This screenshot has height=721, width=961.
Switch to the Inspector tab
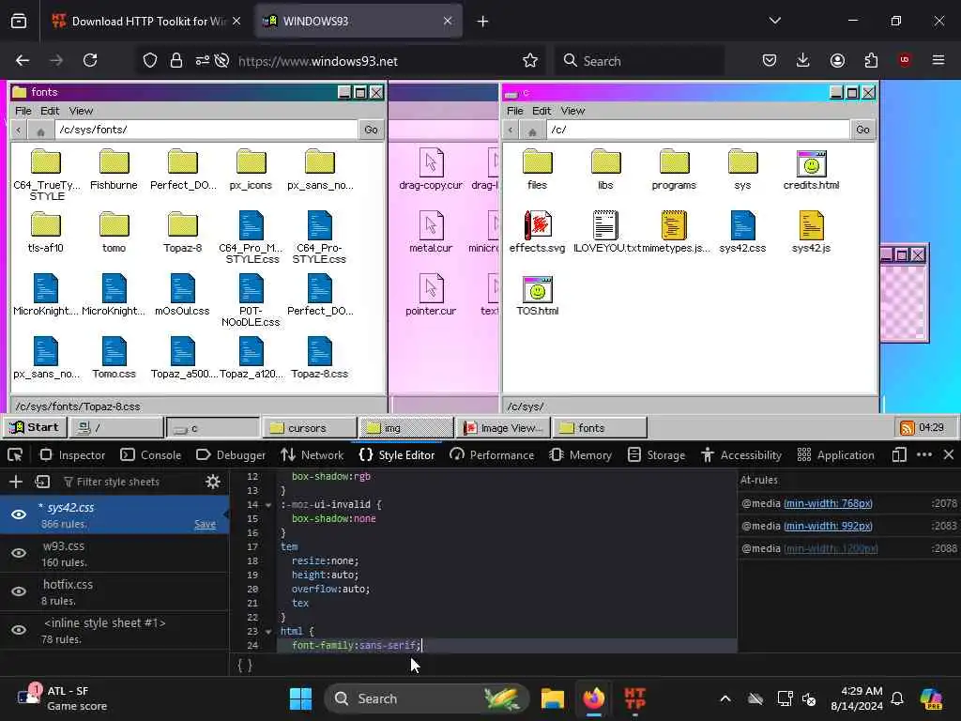coord(73,455)
